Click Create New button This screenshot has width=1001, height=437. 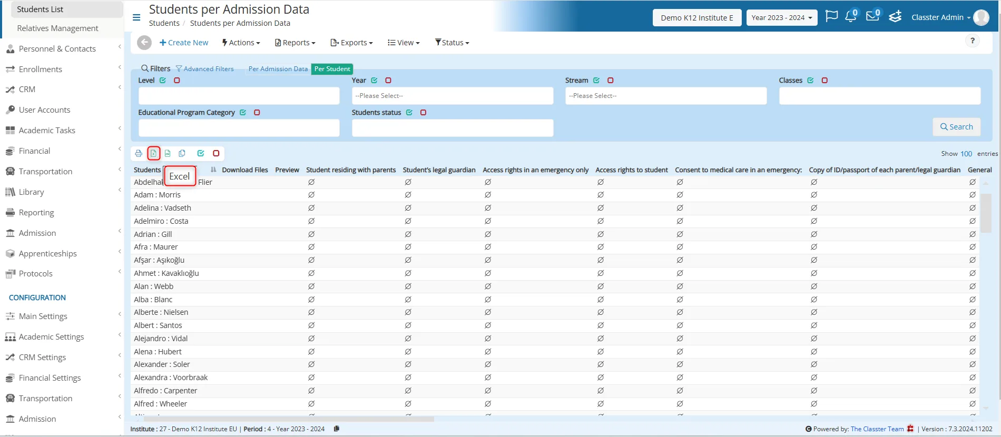(x=184, y=43)
